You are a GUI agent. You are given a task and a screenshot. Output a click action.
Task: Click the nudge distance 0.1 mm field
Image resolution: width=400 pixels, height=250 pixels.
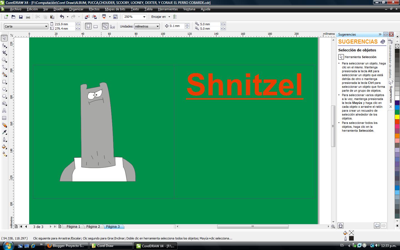177,26
